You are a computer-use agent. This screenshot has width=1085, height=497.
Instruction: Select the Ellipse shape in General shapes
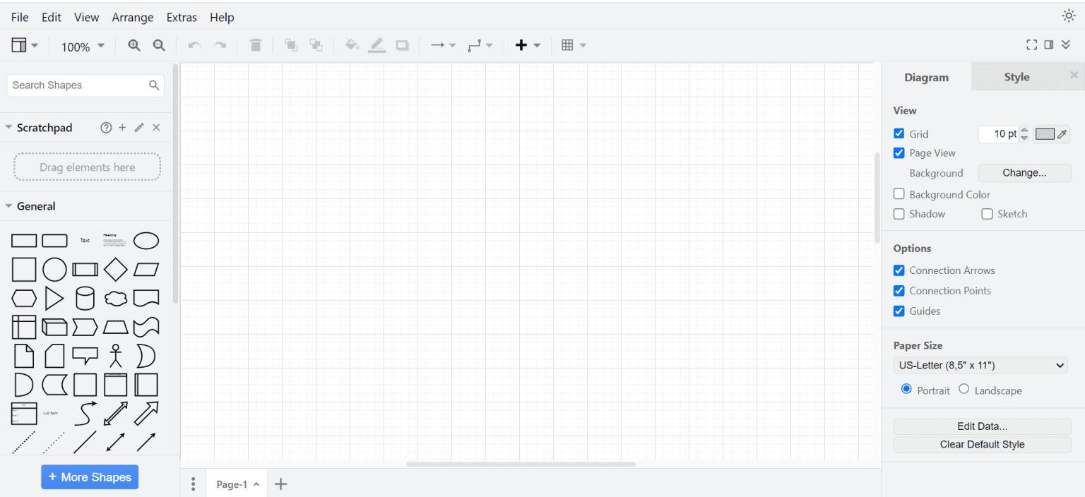pos(146,240)
